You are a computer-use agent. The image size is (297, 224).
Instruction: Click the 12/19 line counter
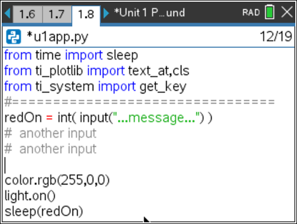point(276,36)
